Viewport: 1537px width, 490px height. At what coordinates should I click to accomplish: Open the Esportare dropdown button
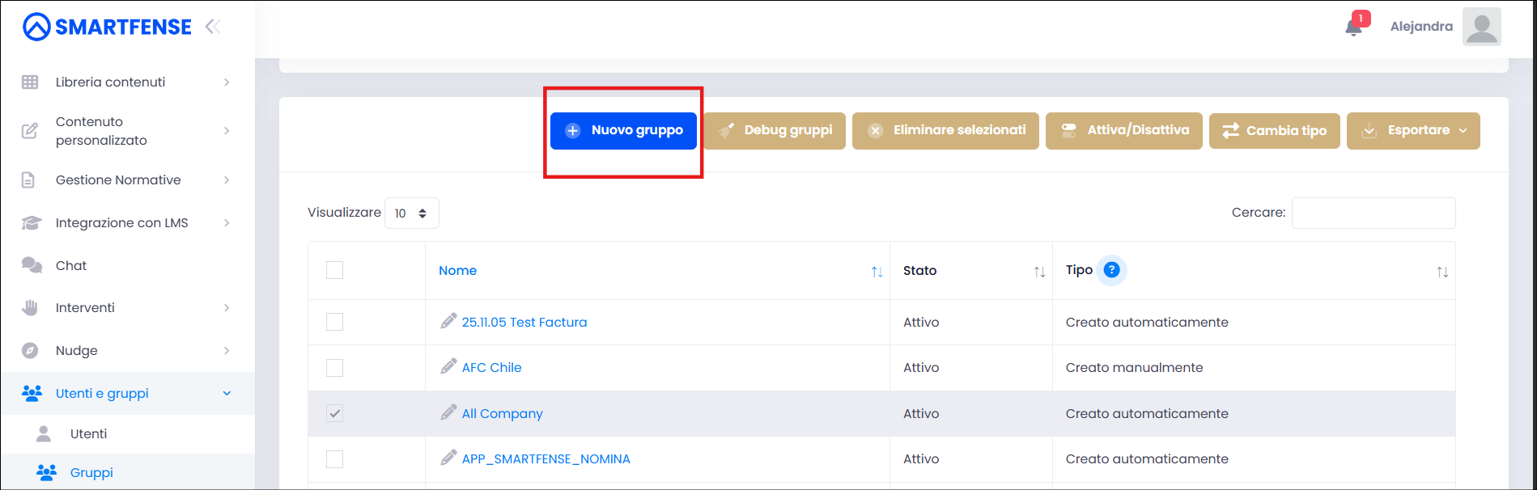1413,131
